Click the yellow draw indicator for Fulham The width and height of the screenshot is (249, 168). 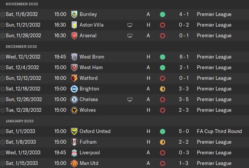click(163, 142)
